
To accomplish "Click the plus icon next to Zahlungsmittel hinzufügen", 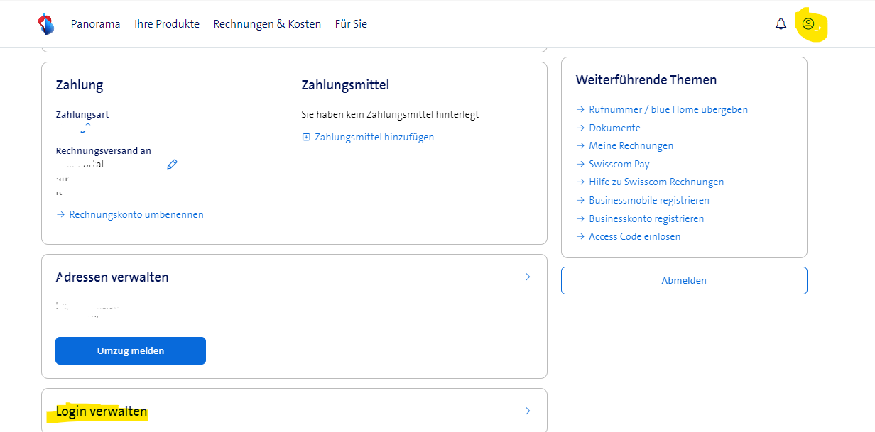I will pyautogui.click(x=306, y=138).
